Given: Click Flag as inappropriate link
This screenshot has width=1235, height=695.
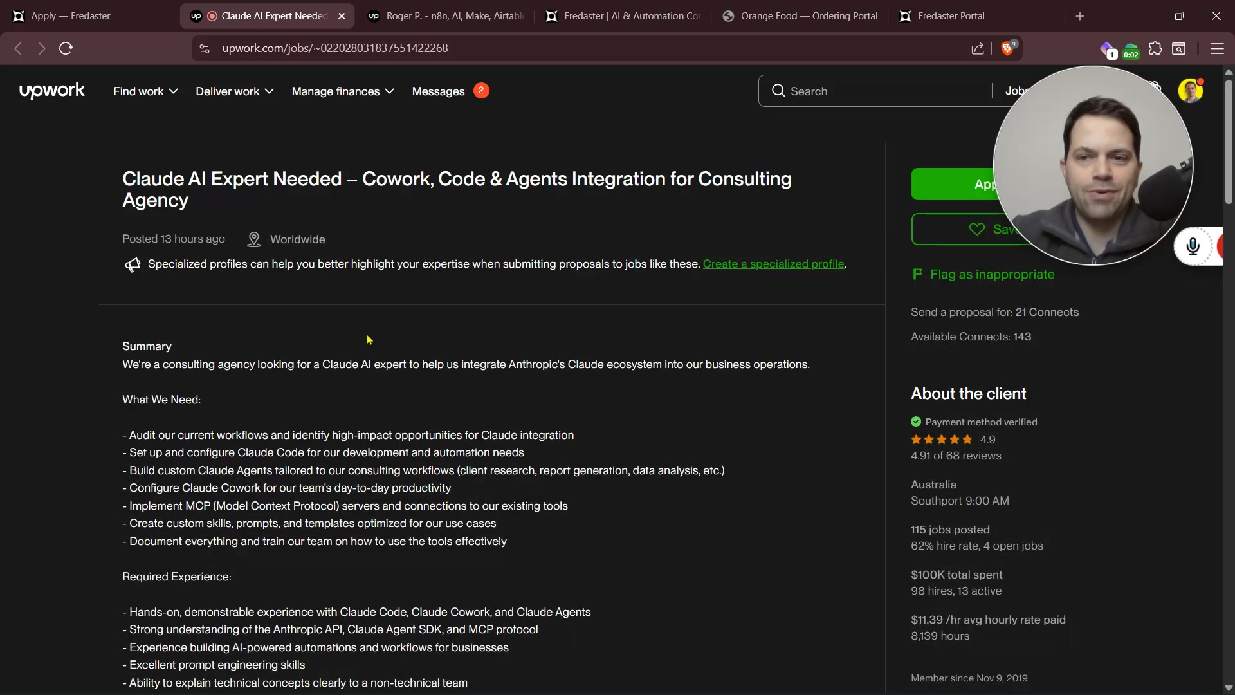Looking at the screenshot, I should (x=992, y=275).
